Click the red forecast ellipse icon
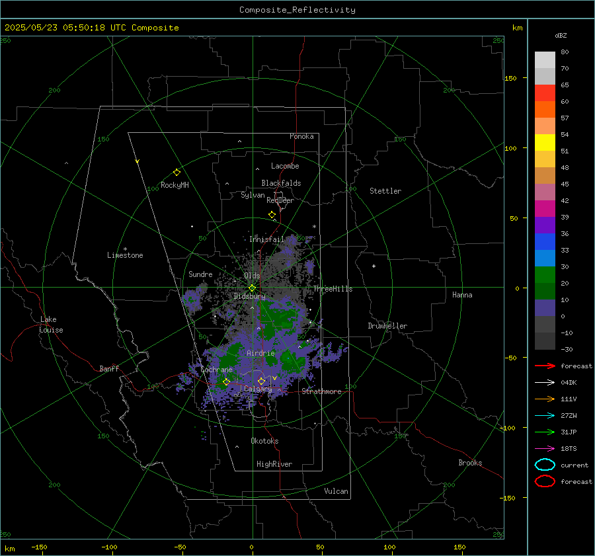The width and height of the screenshot is (595, 556). click(x=545, y=481)
